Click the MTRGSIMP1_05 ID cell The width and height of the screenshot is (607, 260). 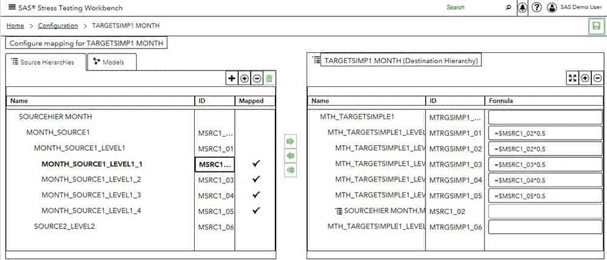(455, 196)
